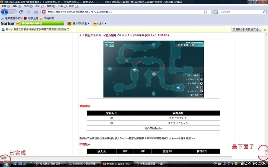Click the scroll-down arrow of page scrollbar
The width and height of the screenshot is (268, 167).
pos(266,154)
